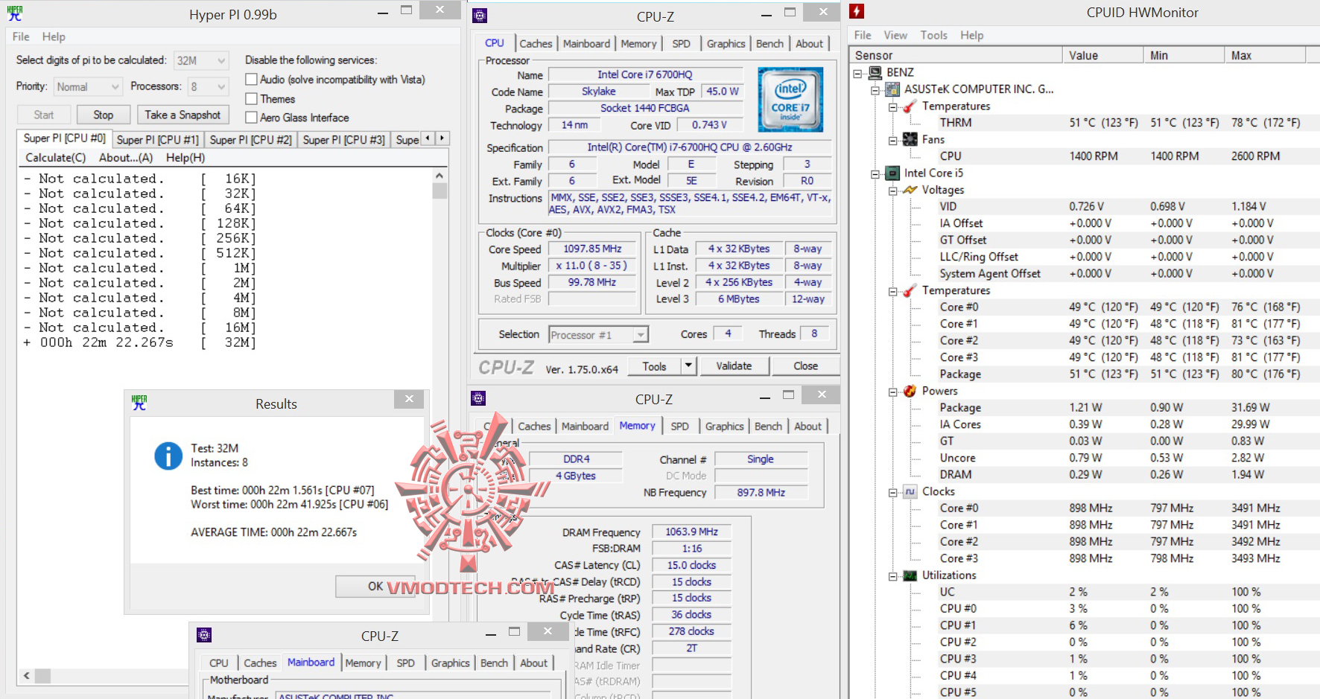
Task: Collapse the Utilizations group
Action: pos(892,576)
